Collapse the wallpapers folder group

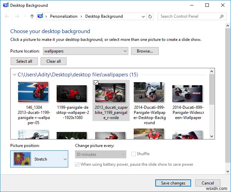[x=14, y=74]
